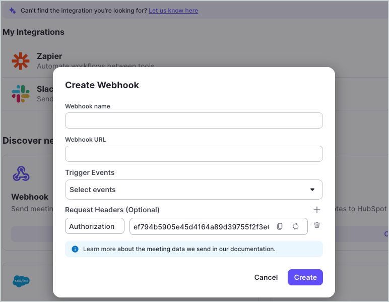Click into the Webhook URL field

coord(193,154)
